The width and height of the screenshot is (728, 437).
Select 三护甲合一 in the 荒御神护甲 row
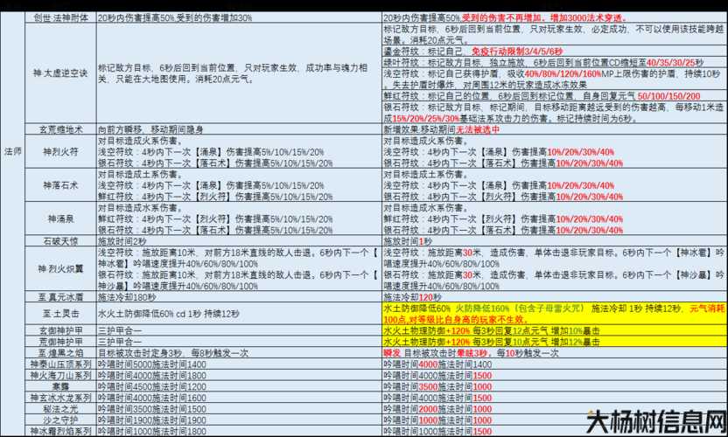[239, 342]
